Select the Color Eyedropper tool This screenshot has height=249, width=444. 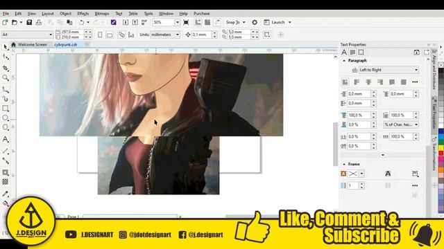(x=5, y=194)
